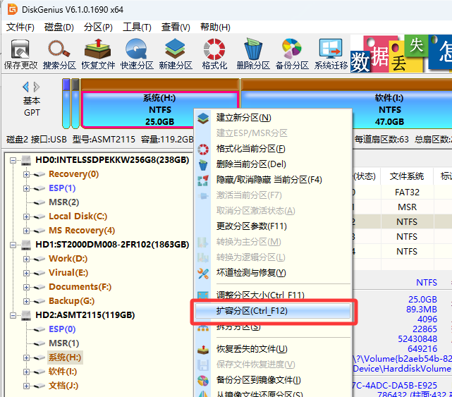The height and width of the screenshot is (397, 452).
Task: Expand the Work(D:) partition node
Action: (26, 259)
